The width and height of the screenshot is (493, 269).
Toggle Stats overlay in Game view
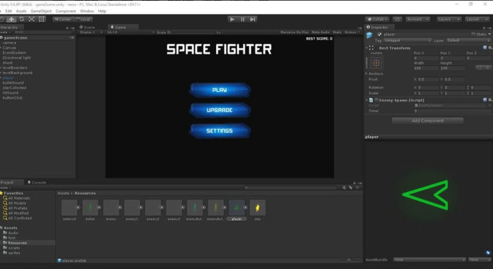[x=337, y=32]
